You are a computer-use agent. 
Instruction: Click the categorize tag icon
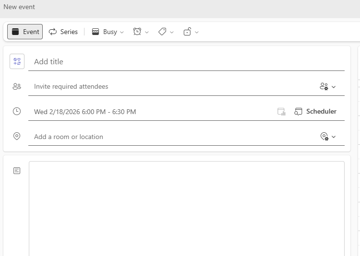coord(162,32)
